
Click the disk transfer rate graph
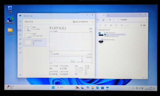click(71, 59)
